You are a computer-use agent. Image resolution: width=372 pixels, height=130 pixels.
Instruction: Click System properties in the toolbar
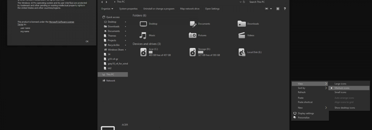tap(128, 9)
